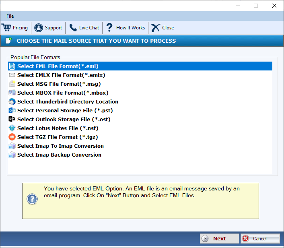
Task: Click the EML file format icon
Action: pyautogui.click(x=12, y=66)
